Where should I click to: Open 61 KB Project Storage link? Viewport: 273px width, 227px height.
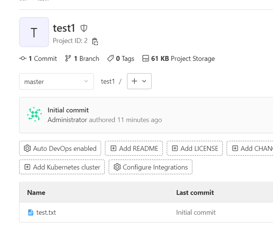click(179, 59)
